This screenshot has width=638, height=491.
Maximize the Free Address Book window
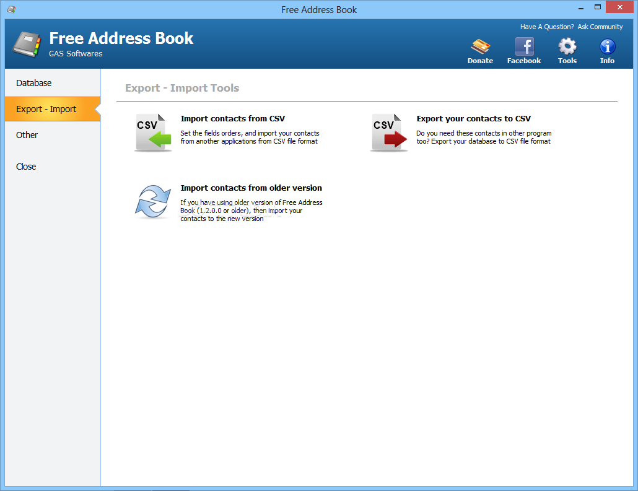tap(598, 7)
